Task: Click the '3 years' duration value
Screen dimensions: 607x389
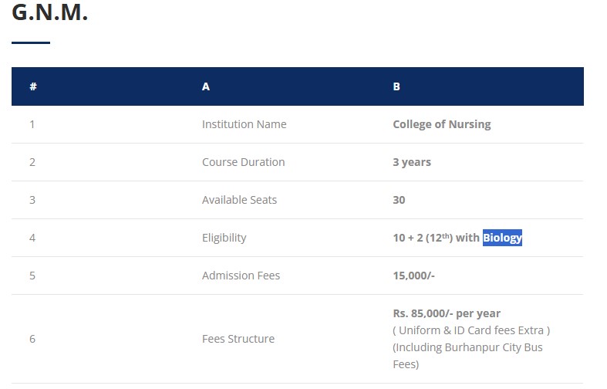Action: [412, 162]
